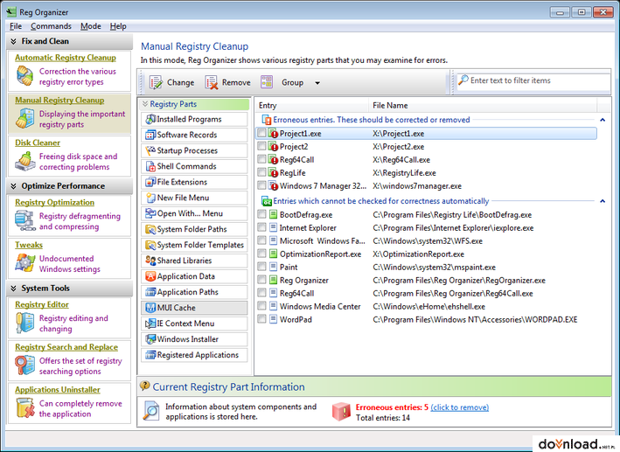The image size is (620, 452).
Task: Click the MUI Cache icon
Action: (x=150, y=308)
